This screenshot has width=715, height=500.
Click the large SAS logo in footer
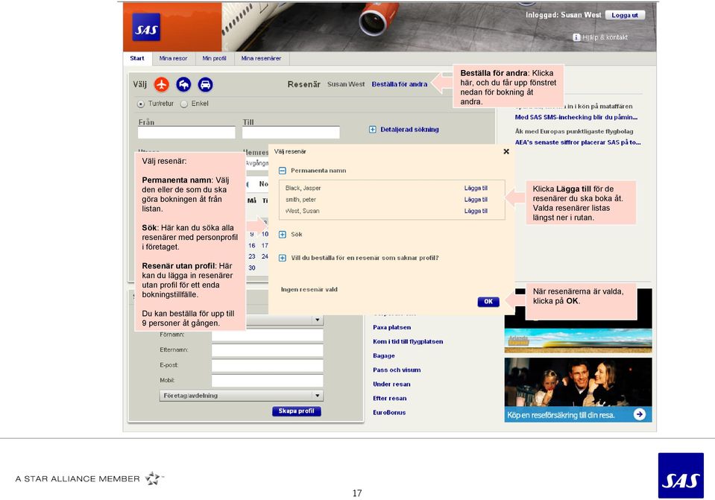(681, 475)
